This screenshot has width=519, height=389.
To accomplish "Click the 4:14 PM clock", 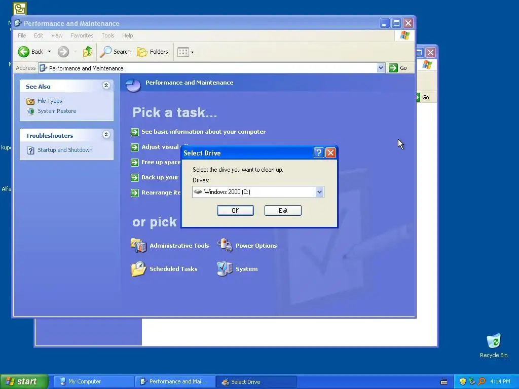I will pyautogui.click(x=500, y=381).
